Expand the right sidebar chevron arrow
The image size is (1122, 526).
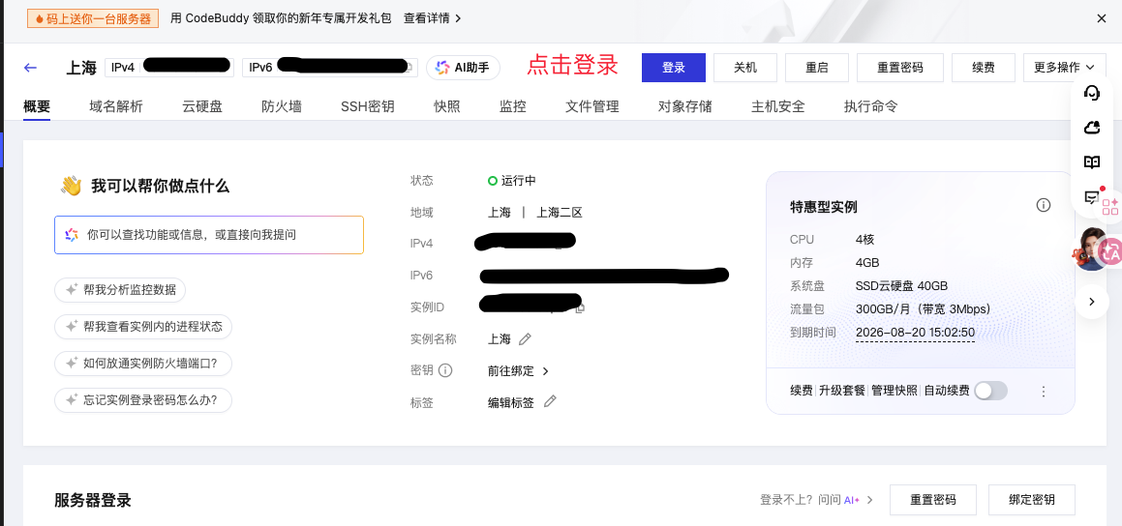click(1092, 302)
